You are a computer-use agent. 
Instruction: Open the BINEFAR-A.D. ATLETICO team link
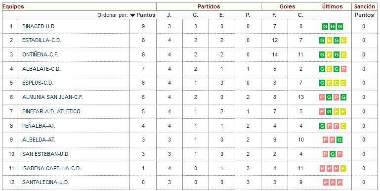(x=51, y=112)
